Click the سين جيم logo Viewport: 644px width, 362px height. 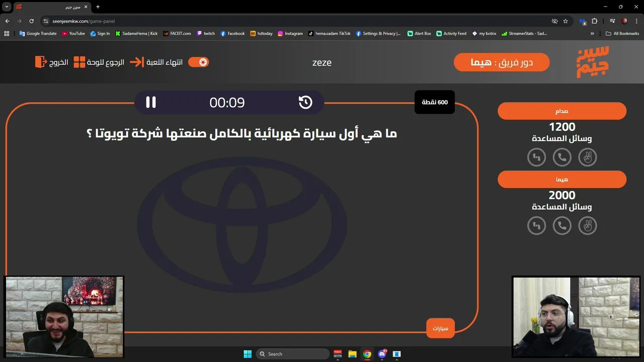click(593, 62)
